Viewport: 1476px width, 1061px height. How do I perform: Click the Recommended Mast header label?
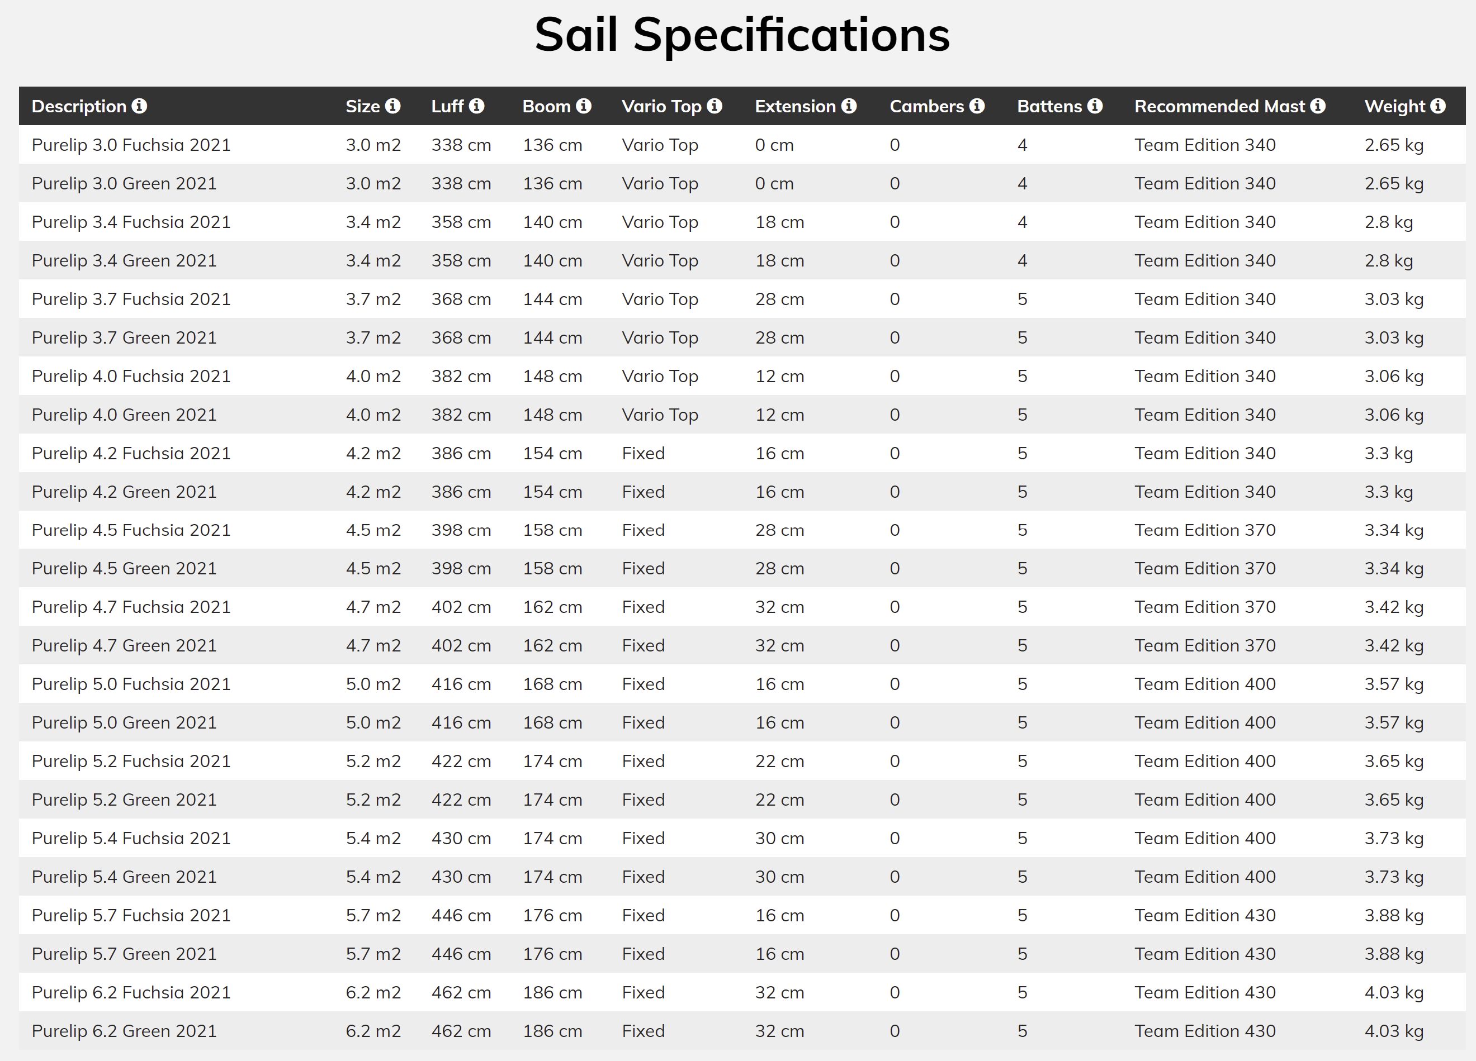[1219, 106]
